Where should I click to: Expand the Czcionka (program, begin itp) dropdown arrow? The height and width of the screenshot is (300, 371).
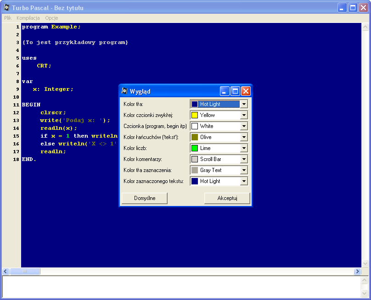(244, 126)
